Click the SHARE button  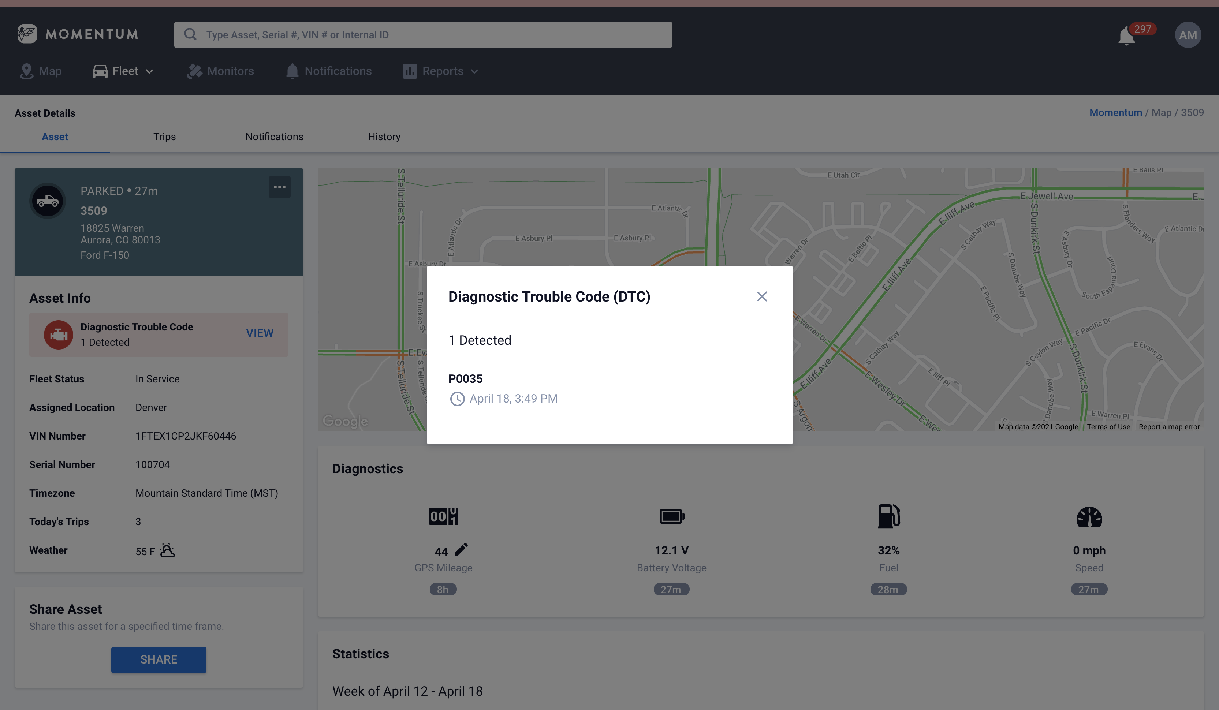pyautogui.click(x=159, y=659)
